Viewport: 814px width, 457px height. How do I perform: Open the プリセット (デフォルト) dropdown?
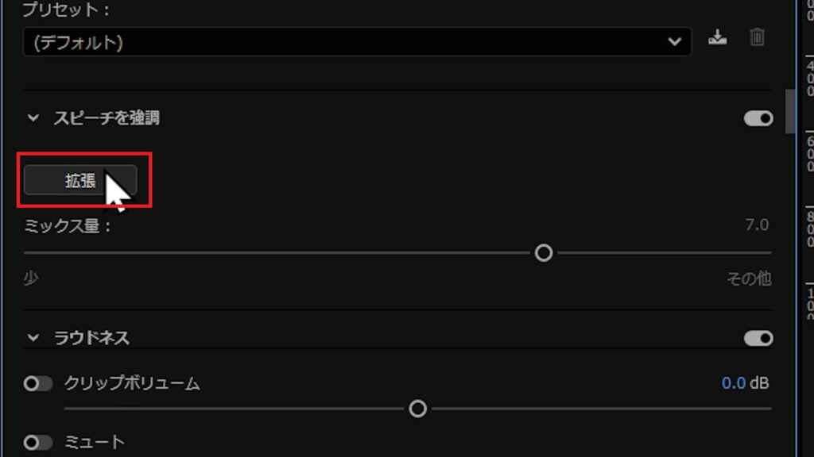click(x=357, y=42)
